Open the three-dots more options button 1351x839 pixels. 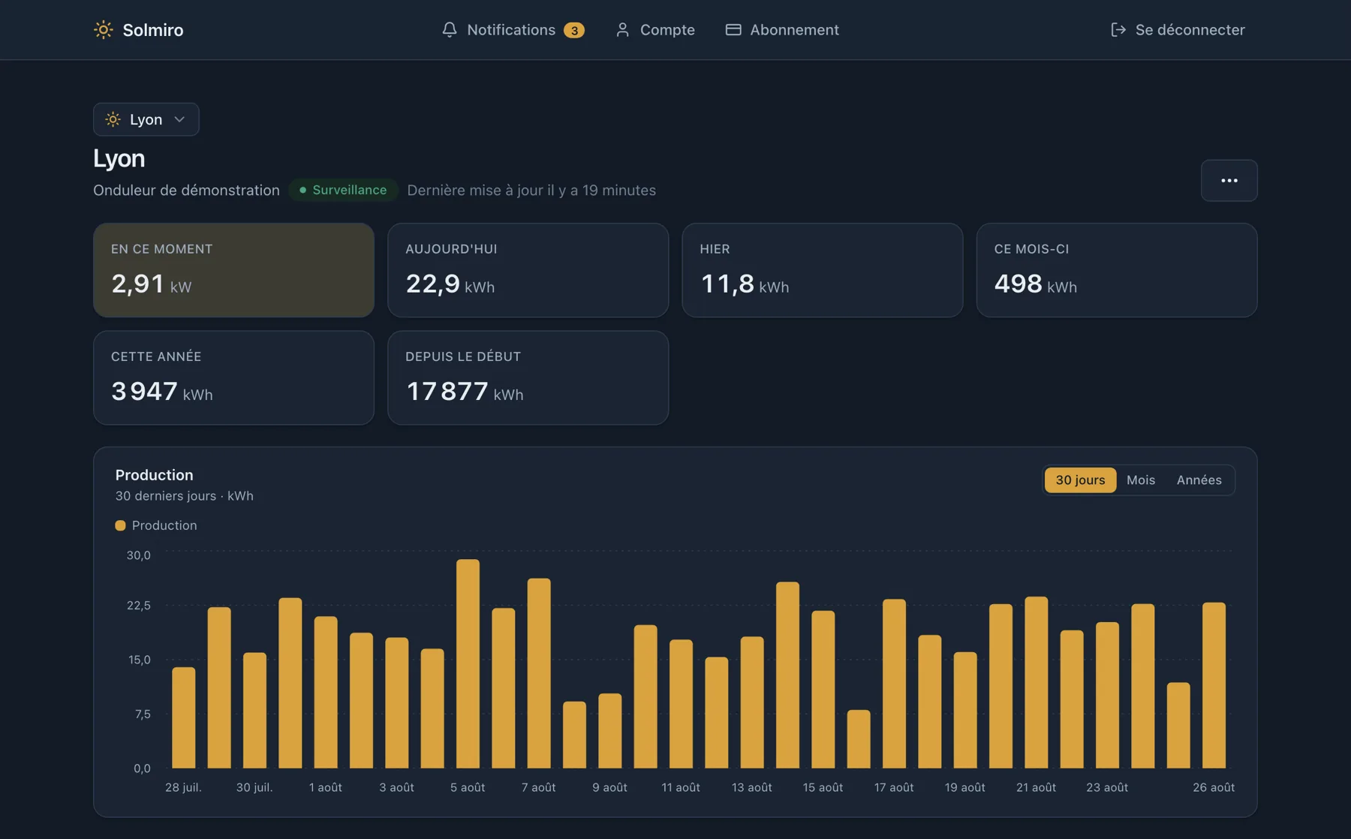(1229, 180)
